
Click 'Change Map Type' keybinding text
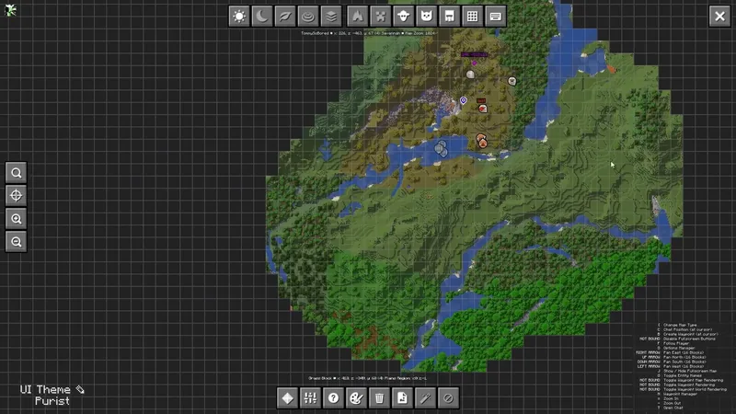(x=680, y=326)
